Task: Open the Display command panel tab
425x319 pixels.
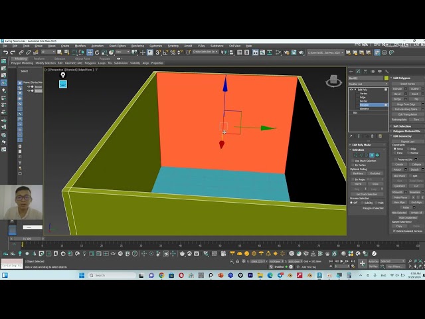Action: point(380,71)
